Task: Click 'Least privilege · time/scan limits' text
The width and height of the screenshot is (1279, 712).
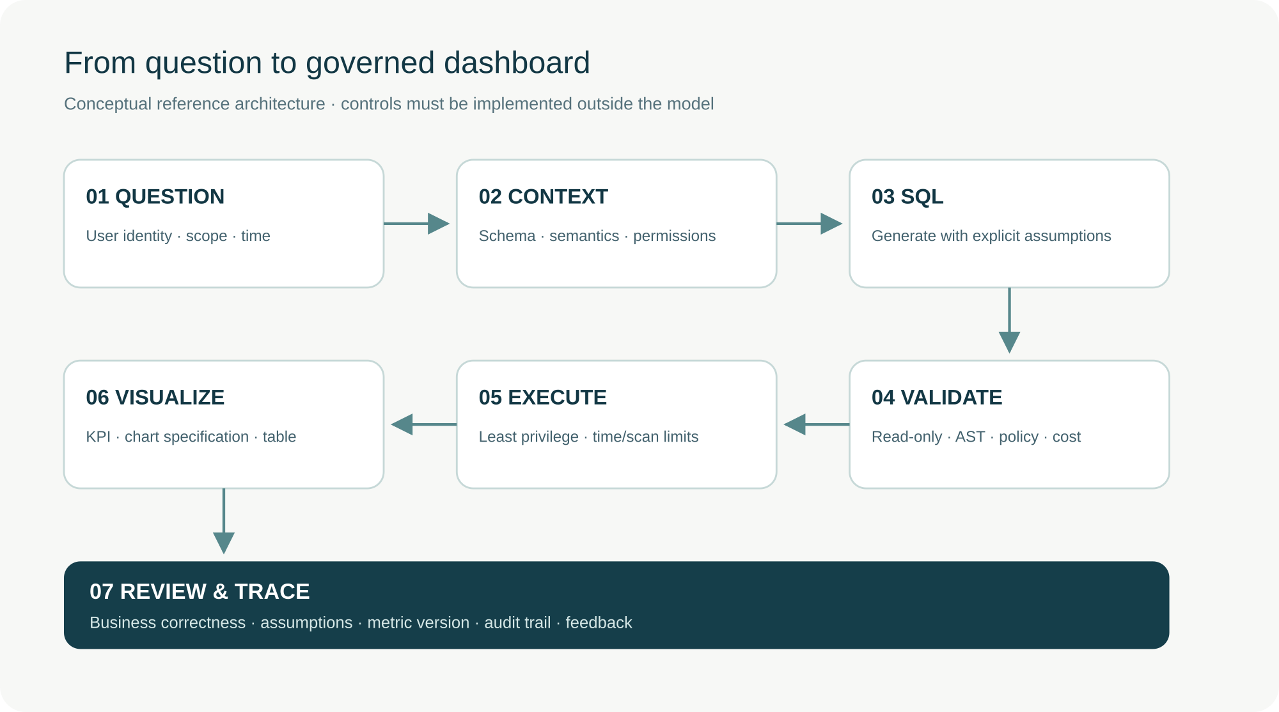Action: [588, 437]
